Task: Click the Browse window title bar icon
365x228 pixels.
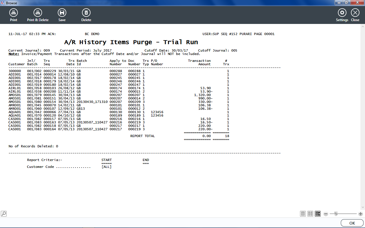Action: [3, 3]
